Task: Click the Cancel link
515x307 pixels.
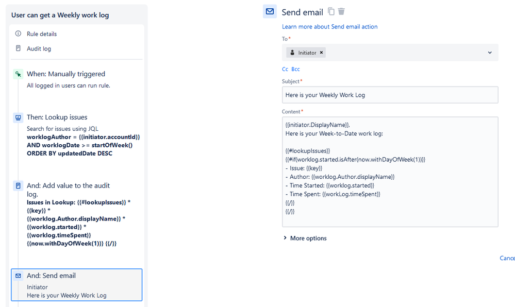Action: coord(507,258)
